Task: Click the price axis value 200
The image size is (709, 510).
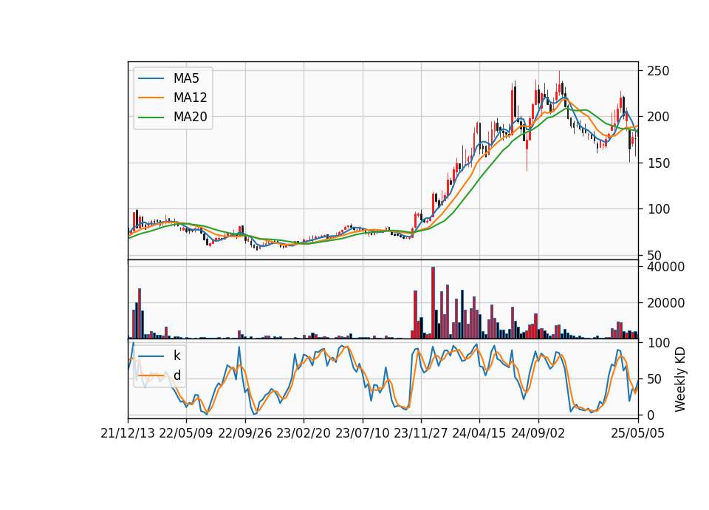Action: [658, 117]
